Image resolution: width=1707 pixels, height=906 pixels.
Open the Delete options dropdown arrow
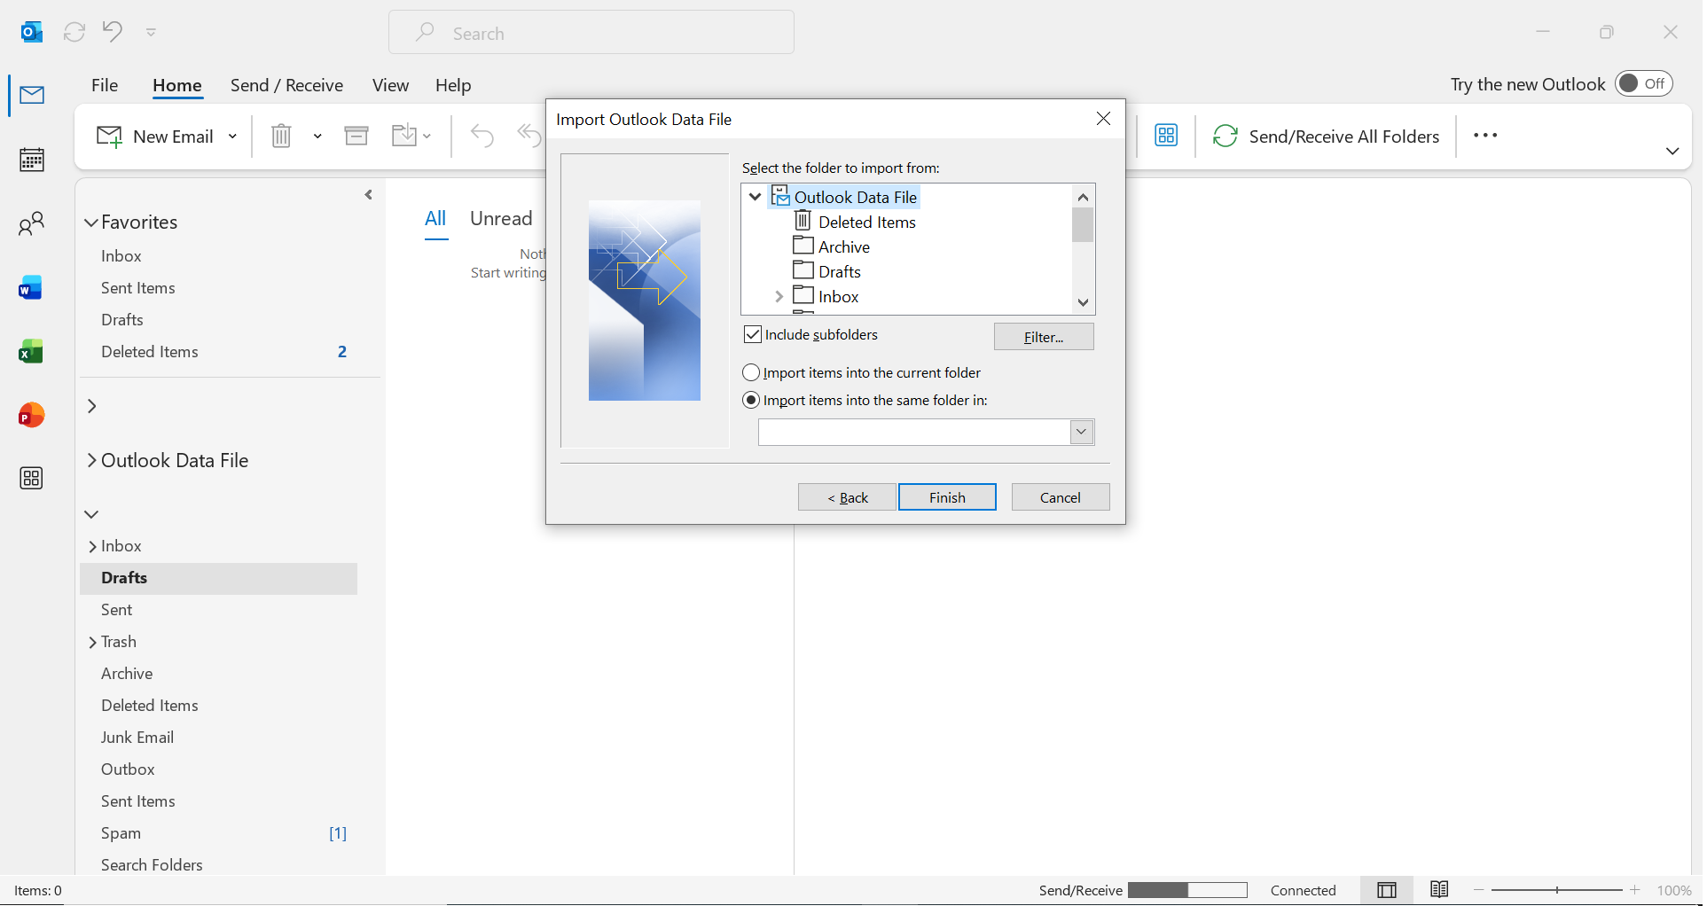[x=317, y=137]
